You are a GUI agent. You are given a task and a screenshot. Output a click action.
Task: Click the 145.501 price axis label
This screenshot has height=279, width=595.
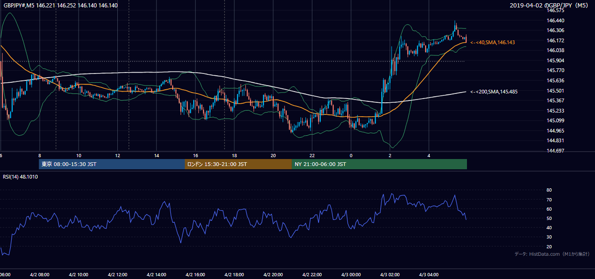pos(555,91)
